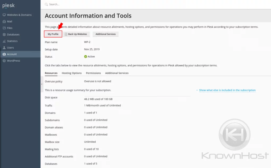Select the Resources tab
This screenshot has width=271, height=168.
[x=51, y=73]
